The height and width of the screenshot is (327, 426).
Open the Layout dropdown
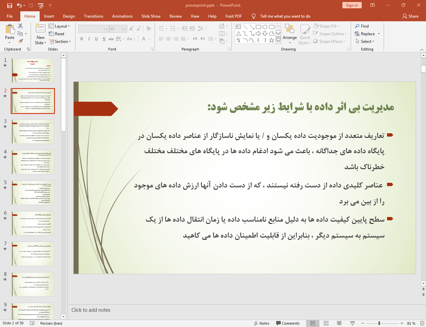coord(59,26)
